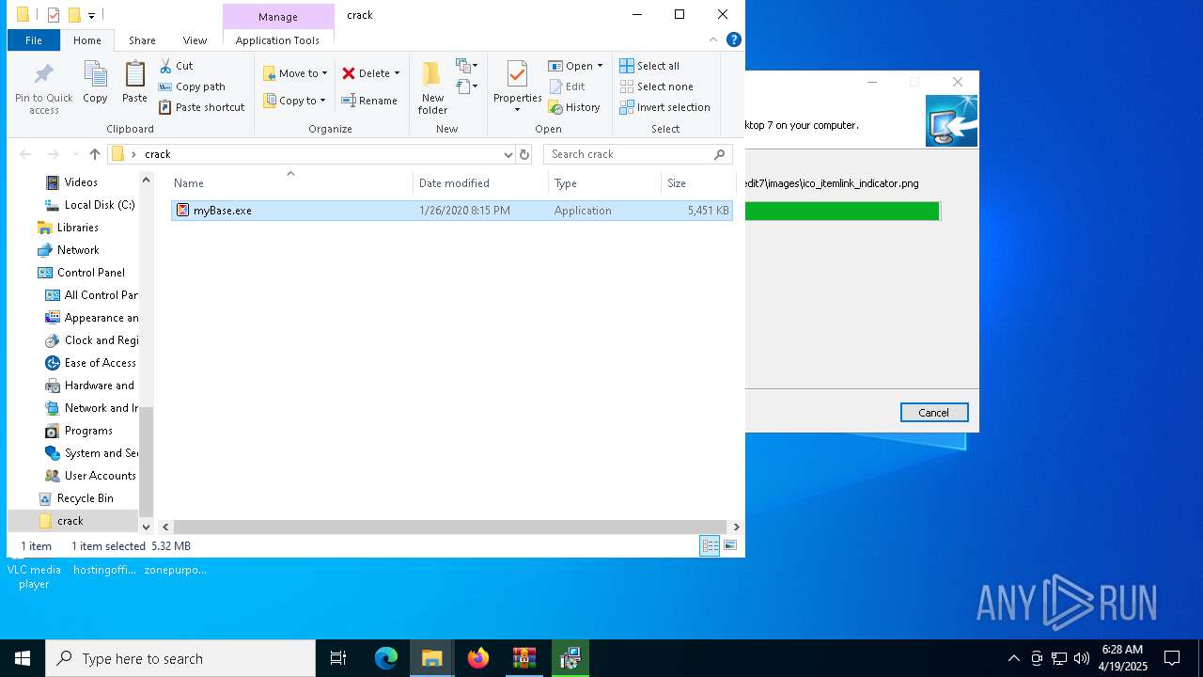Open Firefox from taskbar
This screenshot has height=677, width=1203.
click(x=478, y=658)
